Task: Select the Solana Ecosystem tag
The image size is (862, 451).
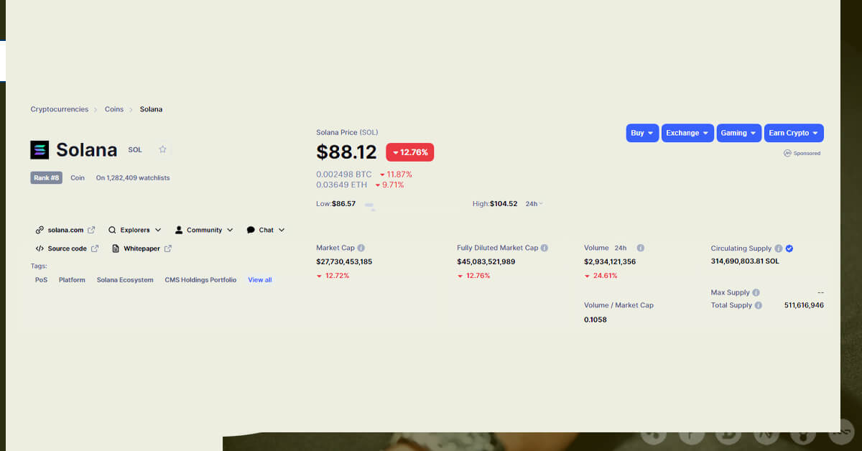Action: [125, 280]
